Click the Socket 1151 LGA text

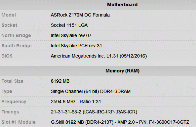[x=69, y=25]
